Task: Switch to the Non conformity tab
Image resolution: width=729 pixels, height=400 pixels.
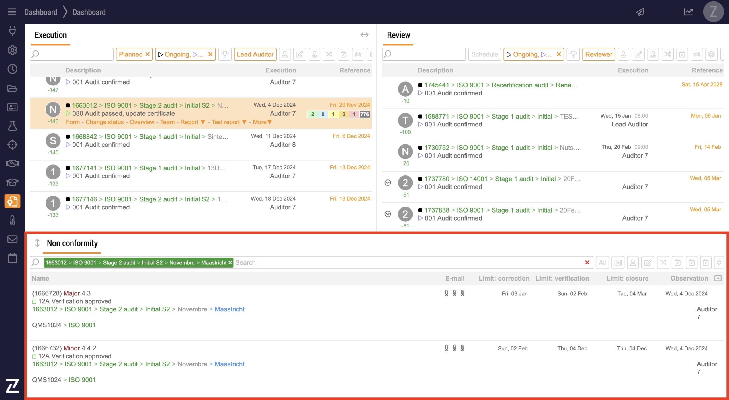Action: click(72, 243)
